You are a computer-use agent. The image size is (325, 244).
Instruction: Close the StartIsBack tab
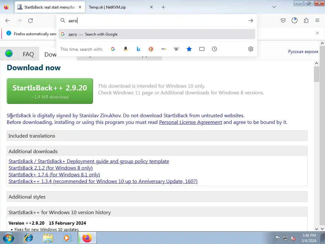(x=80, y=7)
